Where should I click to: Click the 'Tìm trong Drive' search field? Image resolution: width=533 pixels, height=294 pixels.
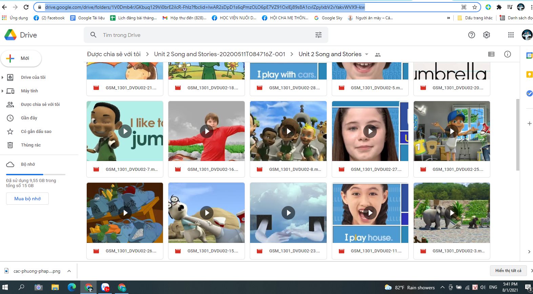coord(203,35)
